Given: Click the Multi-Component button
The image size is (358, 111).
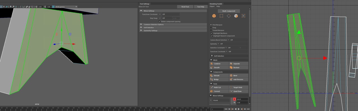Looking at the screenshot, I should point(229,11).
